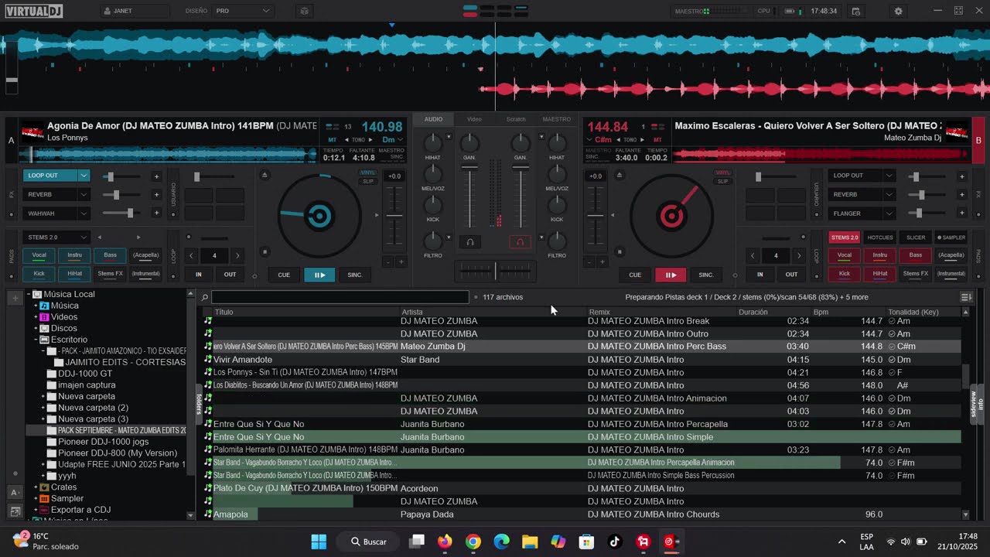Open Firefox in the taskbar
This screenshot has width=990, height=557.
[445, 542]
